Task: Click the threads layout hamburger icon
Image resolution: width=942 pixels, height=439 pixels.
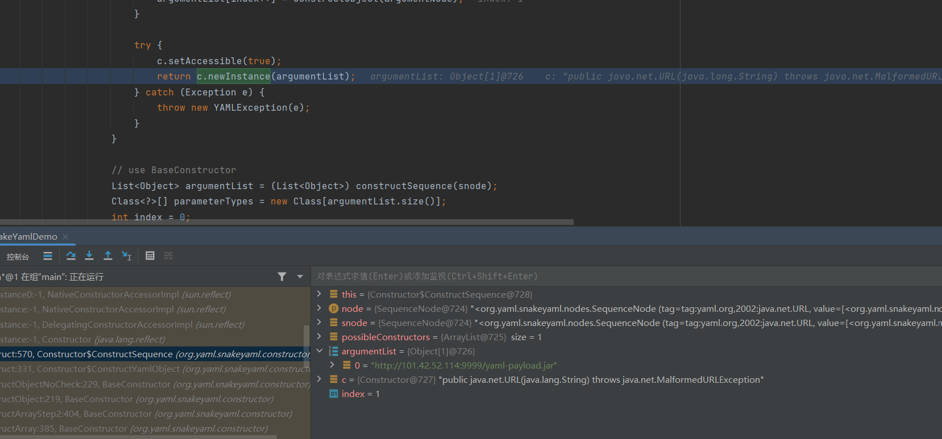Action: (48, 256)
